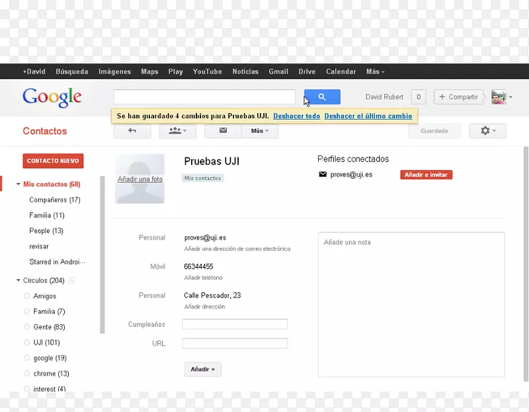Image resolution: width=529 pixels, height=412 pixels.
Task: Click the blue search magnifier button
Action: point(322,97)
